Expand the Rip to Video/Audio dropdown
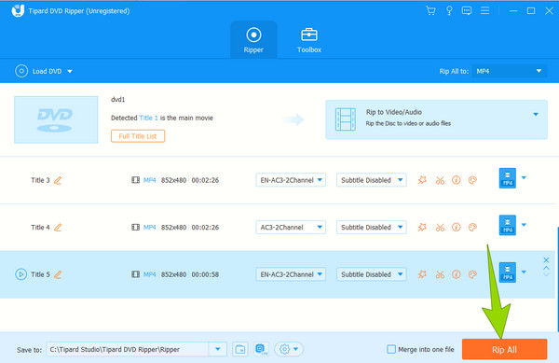 click(x=536, y=114)
